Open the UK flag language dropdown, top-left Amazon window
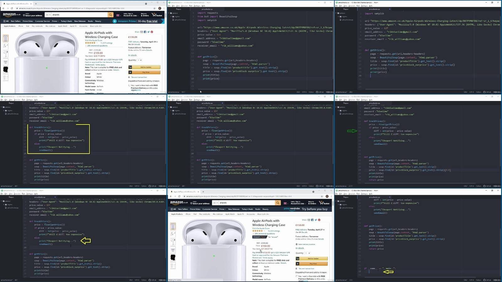Image resolution: width=502 pixels, height=282 pixels. click(x=118, y=15)
